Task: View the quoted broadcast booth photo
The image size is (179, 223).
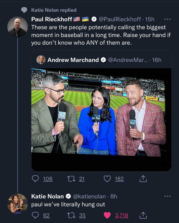Action: point(101,120)
